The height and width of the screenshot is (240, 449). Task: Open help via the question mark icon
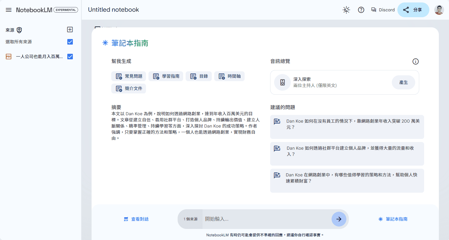[x=361, y=10]
